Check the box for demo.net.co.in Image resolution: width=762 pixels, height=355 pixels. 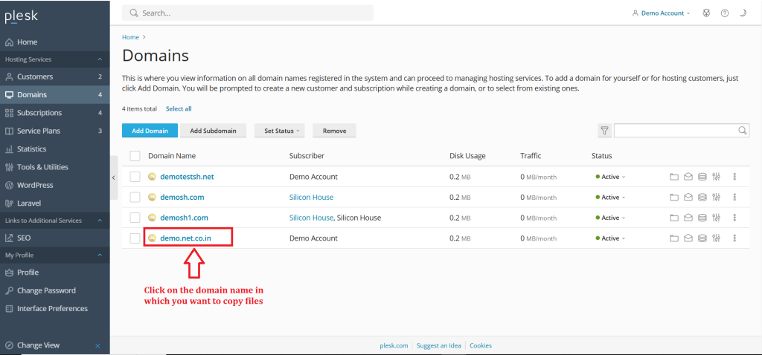(135, 238)
